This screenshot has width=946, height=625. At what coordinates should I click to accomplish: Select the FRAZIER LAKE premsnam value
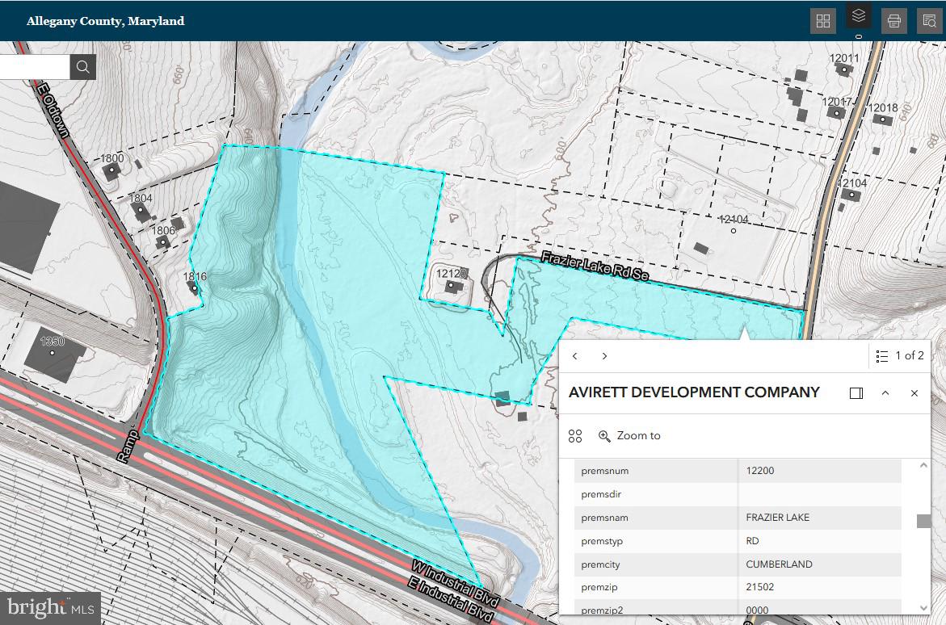pos(777,518)
